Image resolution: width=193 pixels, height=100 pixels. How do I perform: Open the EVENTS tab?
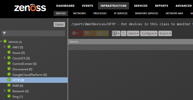coord(88,6)
